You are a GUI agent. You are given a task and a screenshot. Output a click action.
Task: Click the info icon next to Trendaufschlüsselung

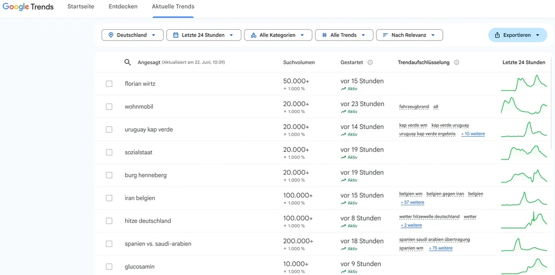tap(457, 63)
